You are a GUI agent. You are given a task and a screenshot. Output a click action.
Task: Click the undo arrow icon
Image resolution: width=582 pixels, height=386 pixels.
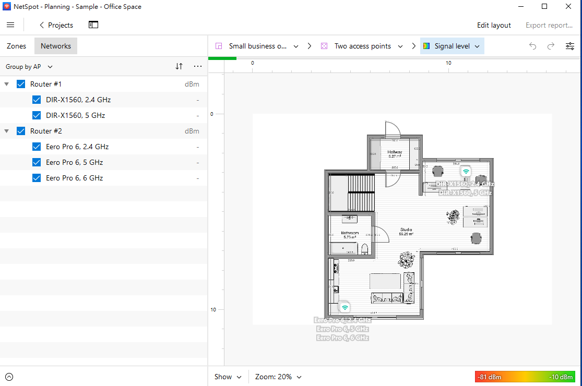[x=532, y=46]
